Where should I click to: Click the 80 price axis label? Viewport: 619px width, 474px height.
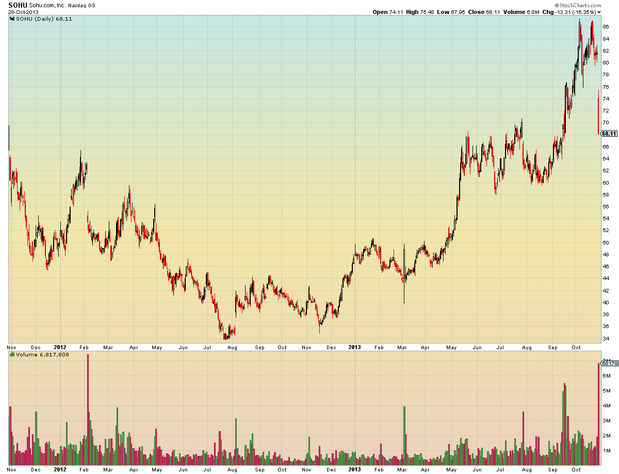606,62
